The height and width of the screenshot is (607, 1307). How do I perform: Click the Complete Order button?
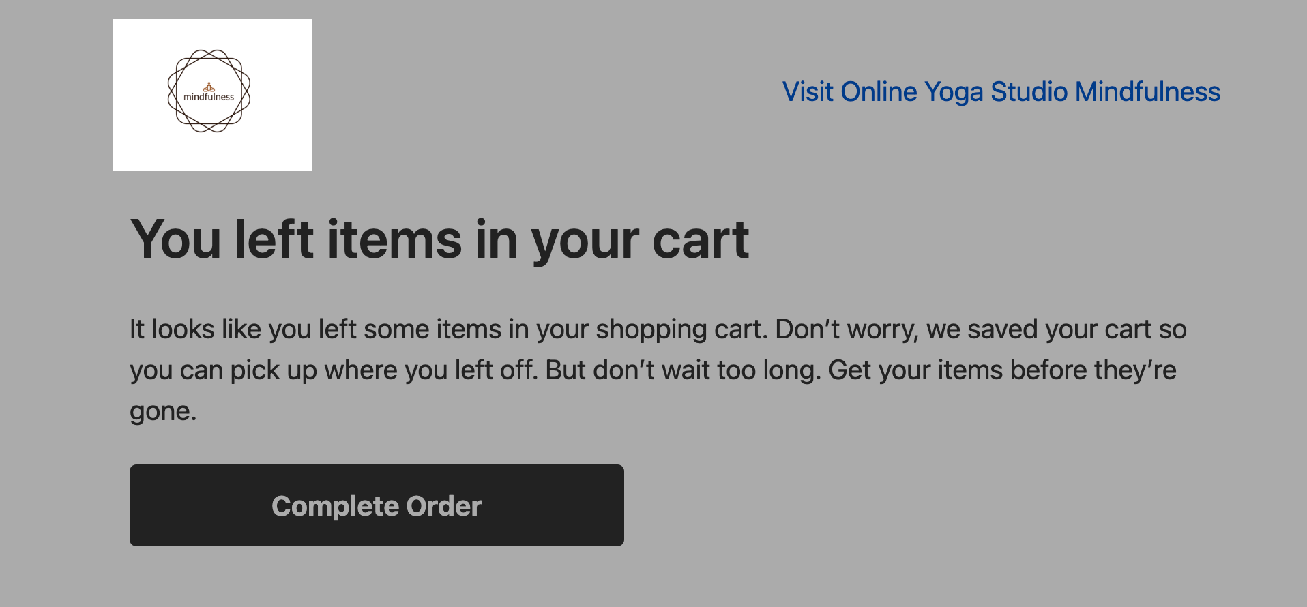pos(376,505)
